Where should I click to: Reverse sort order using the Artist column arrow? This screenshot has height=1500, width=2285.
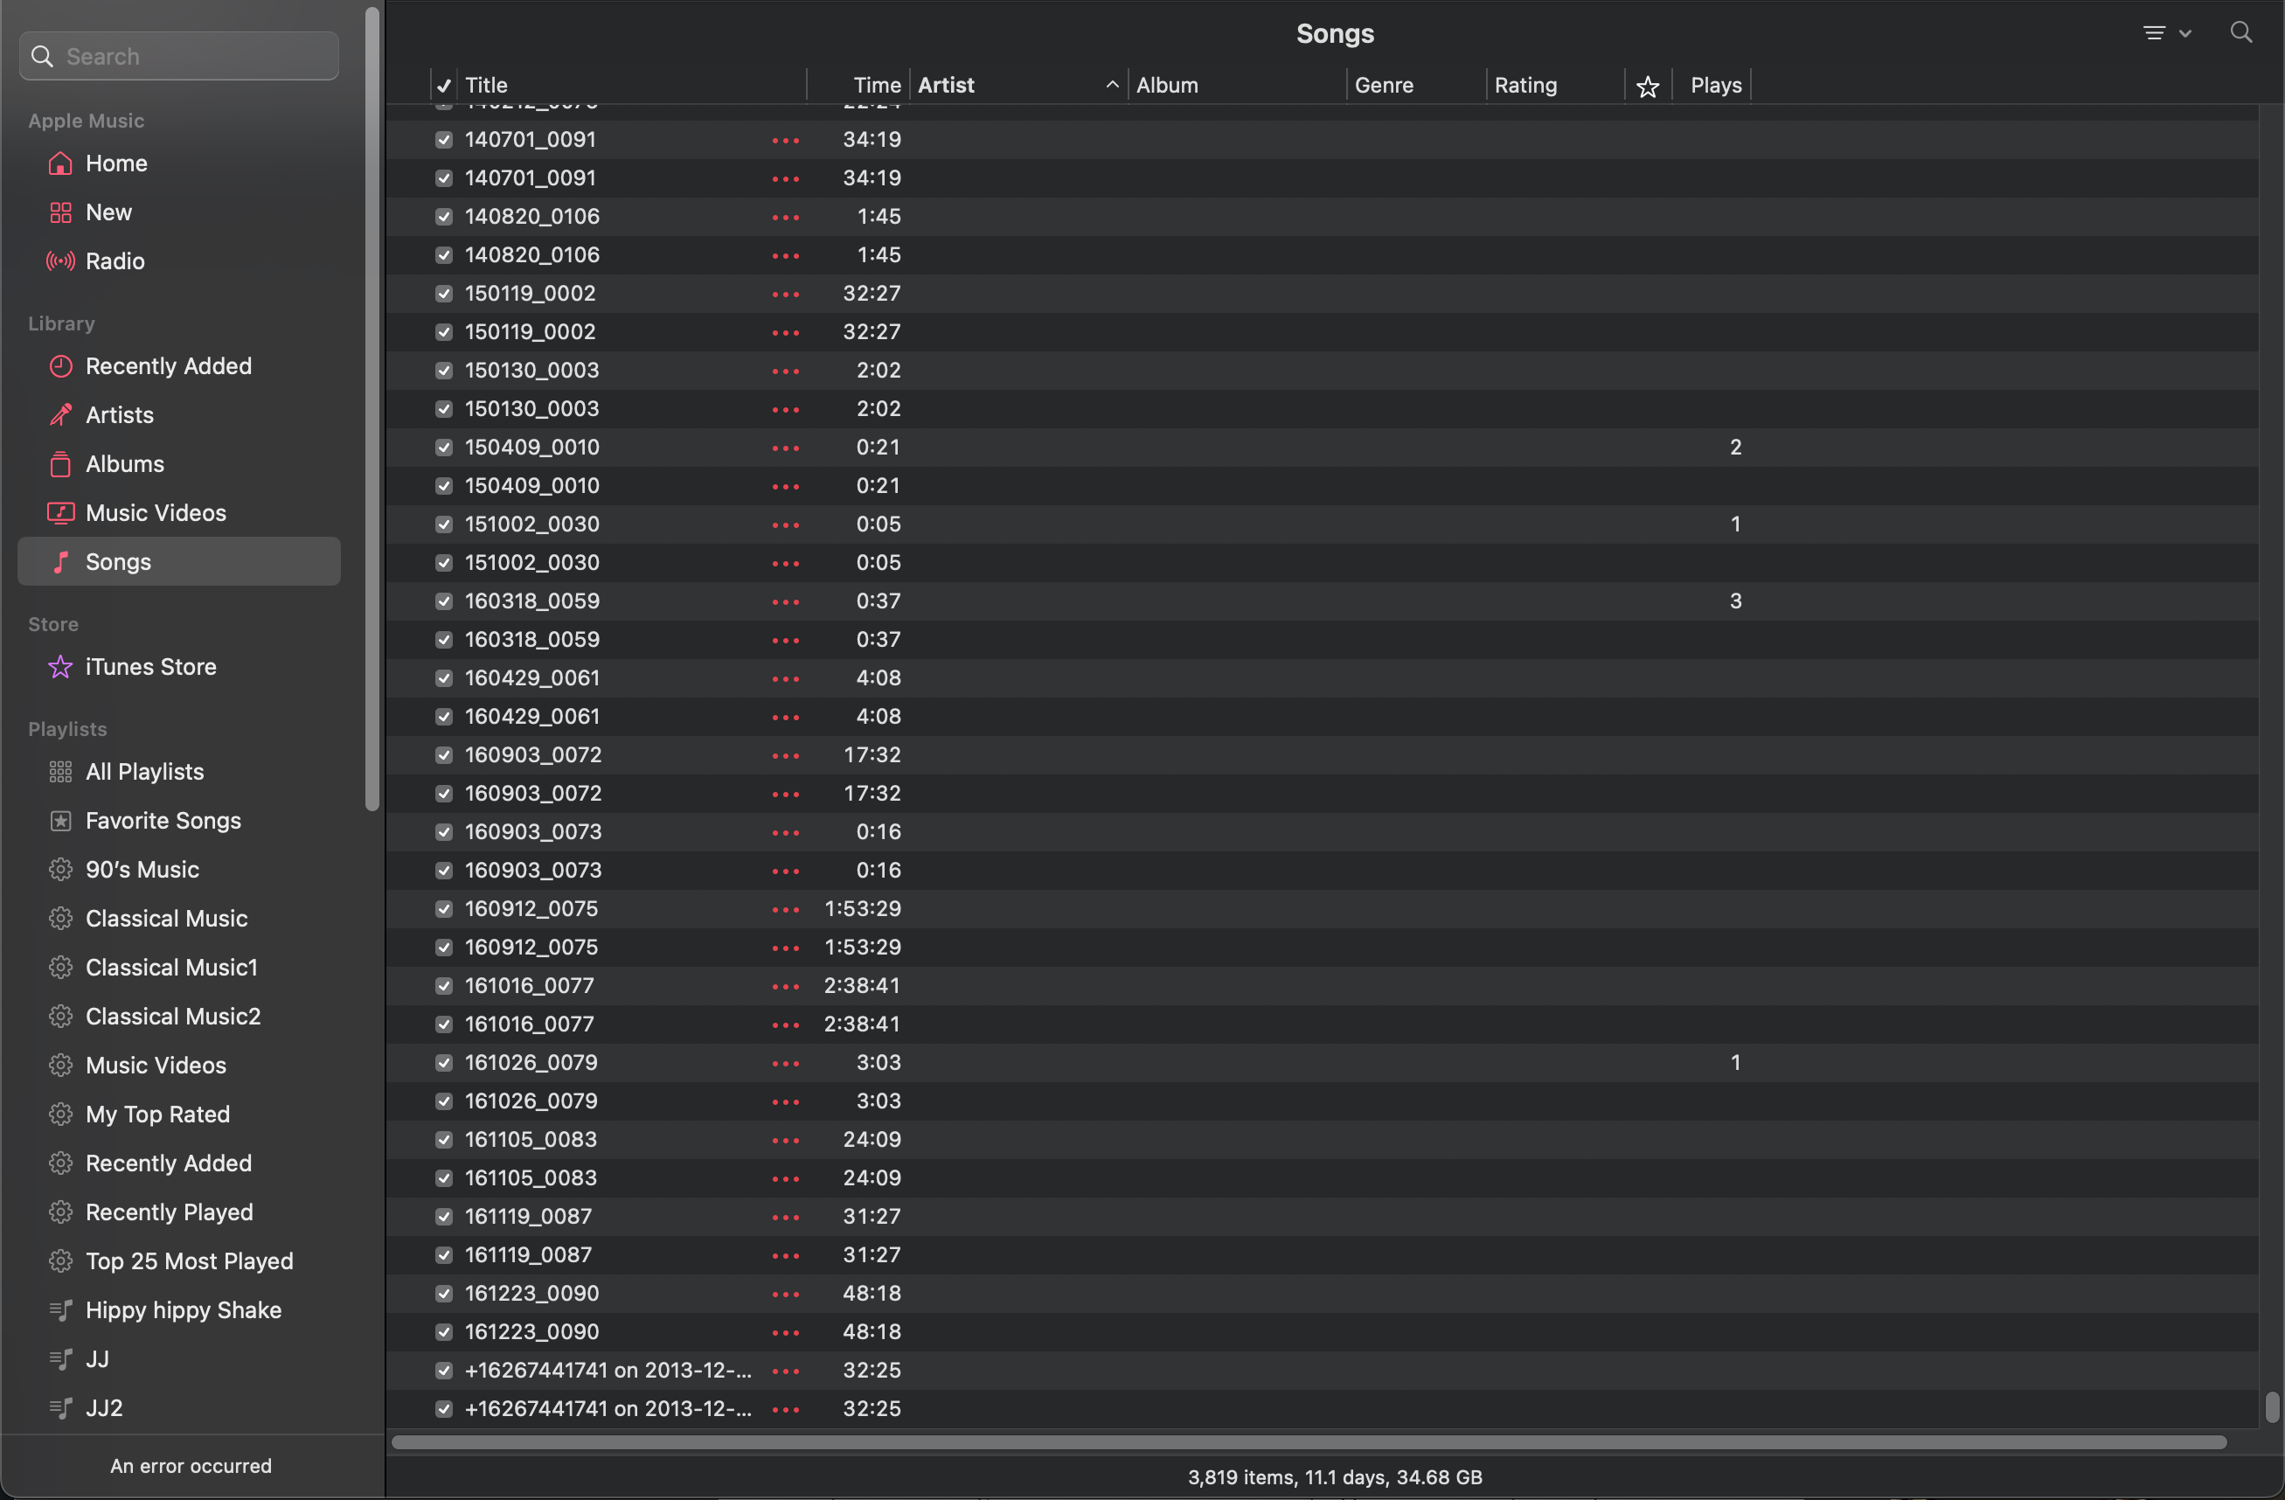pyautogui.click(x=1112, y=86)
